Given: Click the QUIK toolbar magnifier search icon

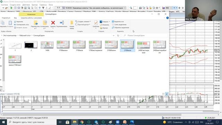Looking at the screenshot, I should click(131, 8).
